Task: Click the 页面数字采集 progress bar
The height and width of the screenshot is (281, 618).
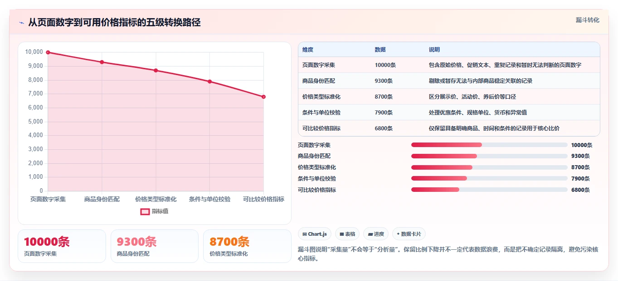Action: 489,145
